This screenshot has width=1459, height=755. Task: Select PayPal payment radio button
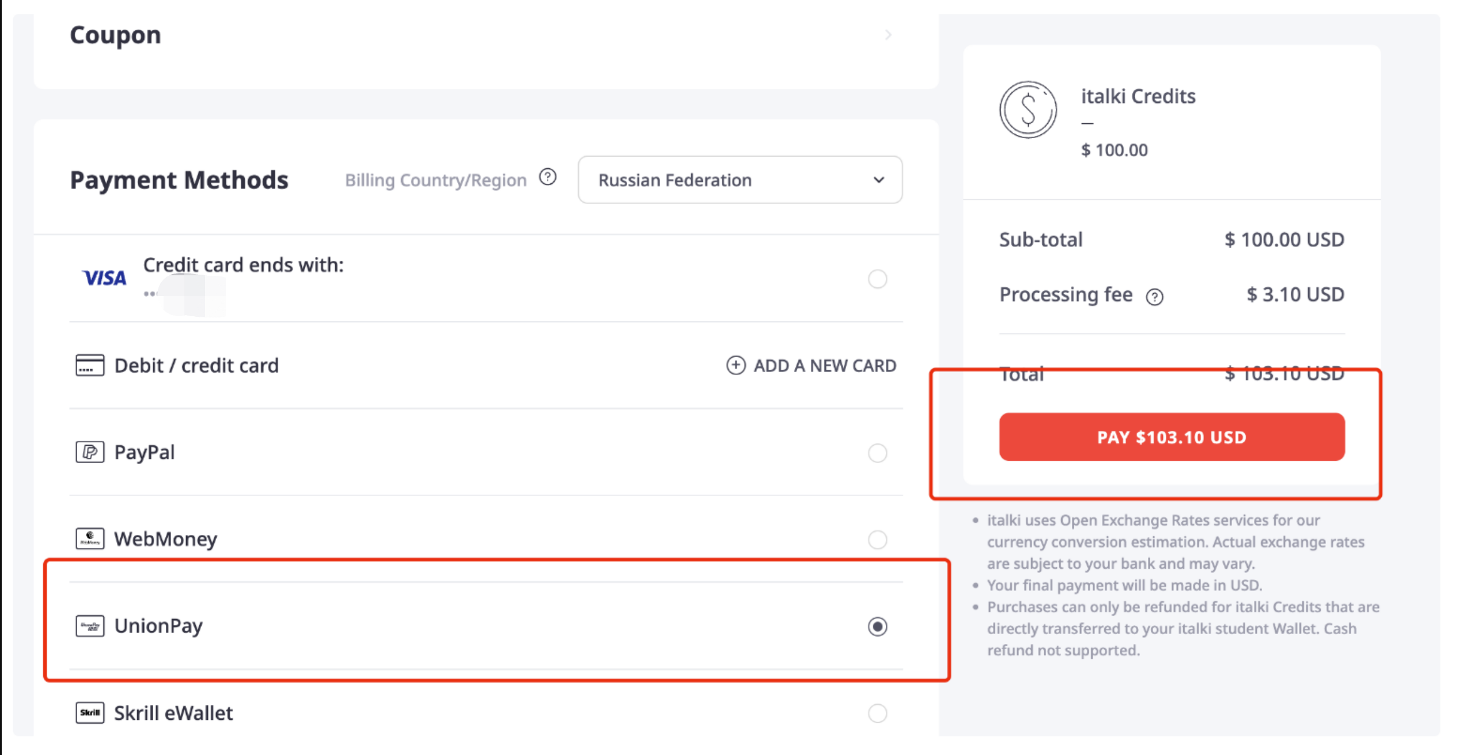coord(877,453)
